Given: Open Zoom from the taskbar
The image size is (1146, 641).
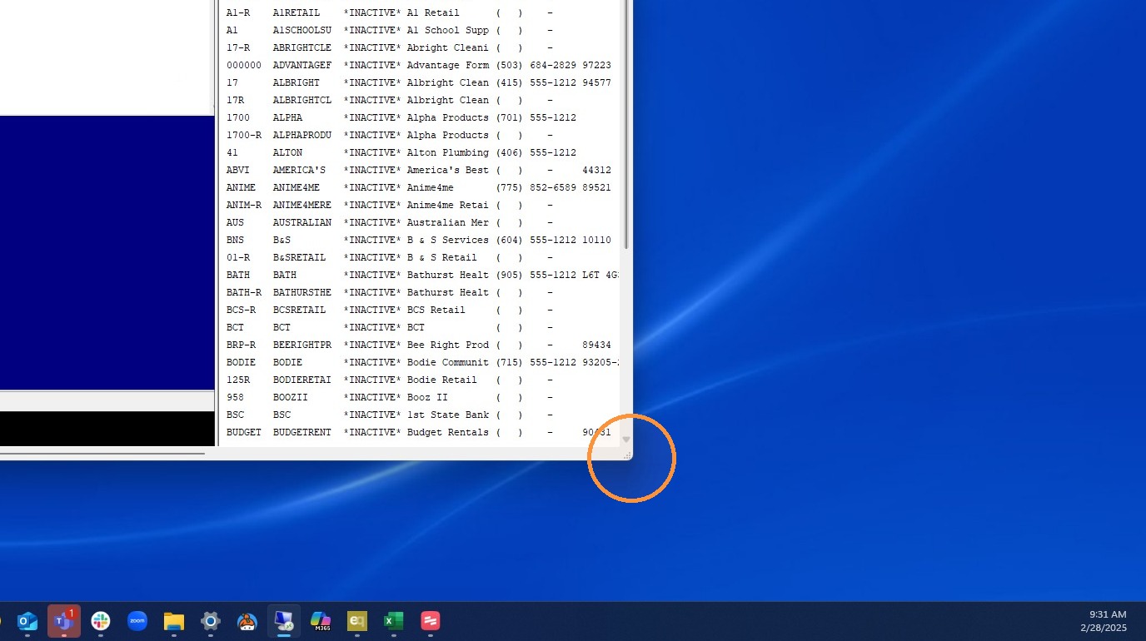Looking at the screenshot, I should 137,621.
